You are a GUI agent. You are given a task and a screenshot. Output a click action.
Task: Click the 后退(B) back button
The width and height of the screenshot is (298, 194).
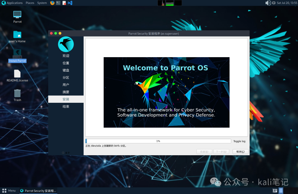tap(204, 152)
